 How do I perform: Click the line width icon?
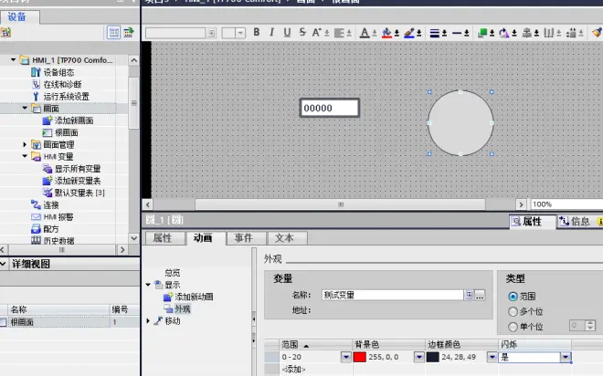435,34
